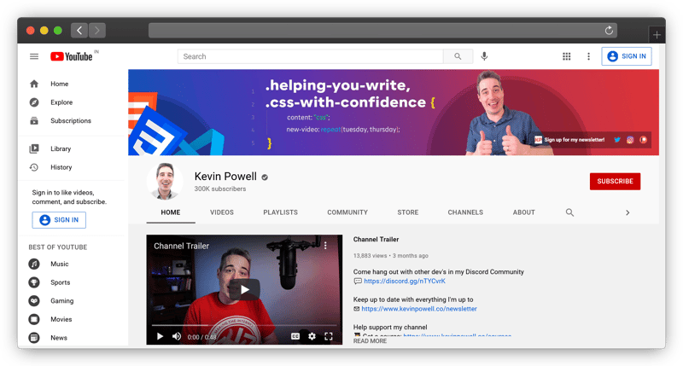This screenshot has height=366, width=683.
Task: Open a new browser tab with plus
Action: pyautogui.click(x=657, y=35)
